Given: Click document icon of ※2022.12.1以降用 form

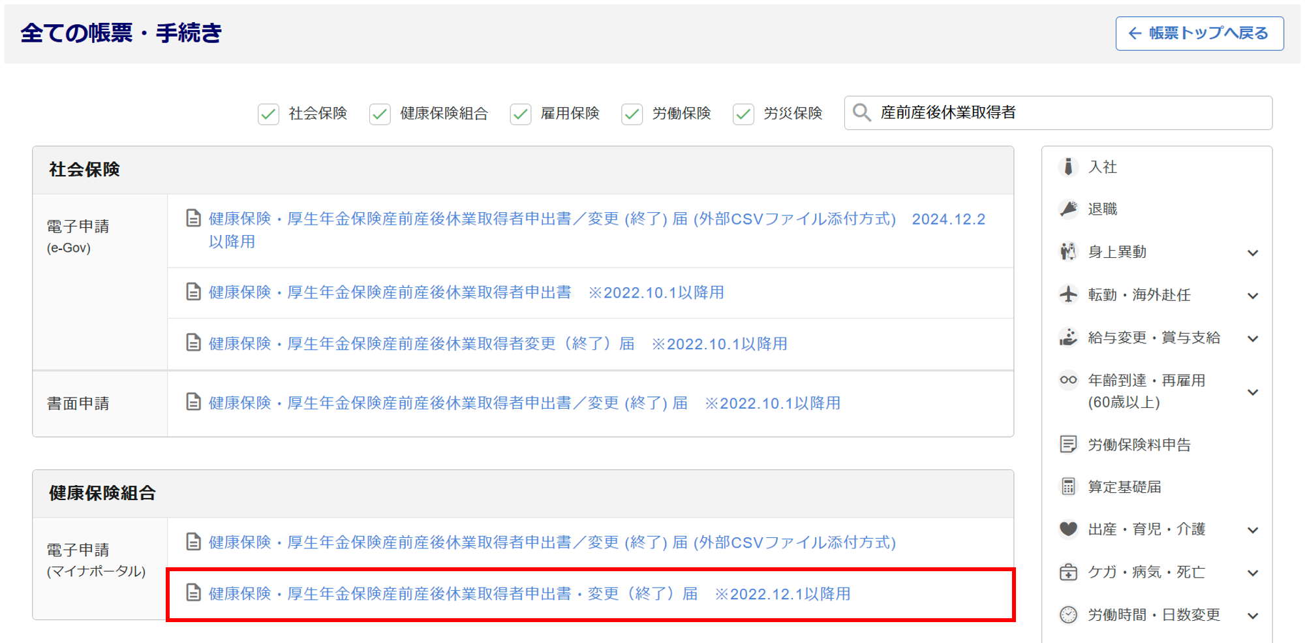Looking at the screenshot, I should pos(193,593).
